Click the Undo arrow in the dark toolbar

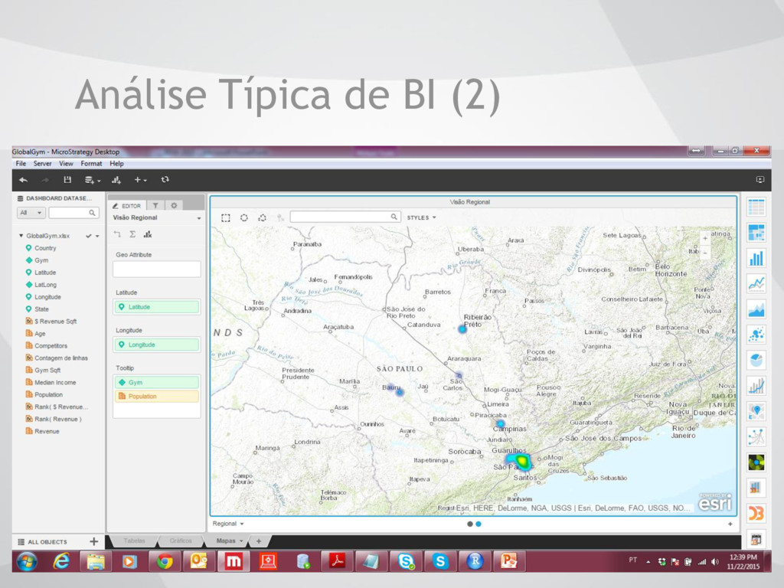(x=24, y=180)
